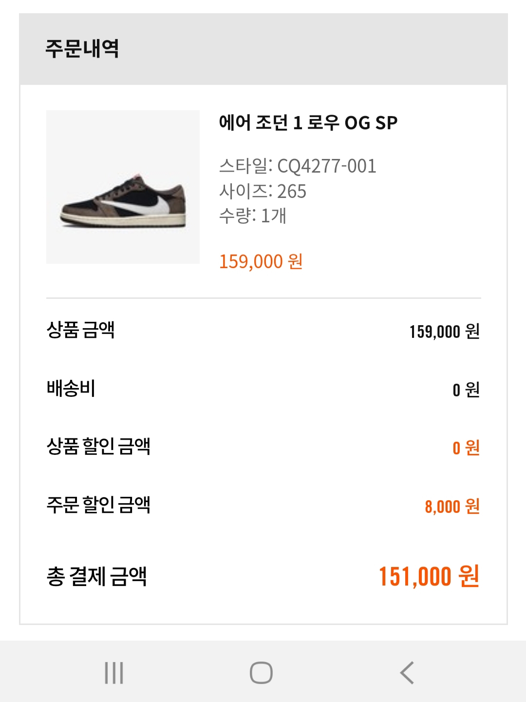Tap the 상품 할인 금액 label
Image resolution: width=526 pixels, height=702 pixels.
(x=98, y=446)
